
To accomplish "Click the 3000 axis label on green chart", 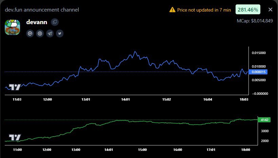I will point(265,131).
